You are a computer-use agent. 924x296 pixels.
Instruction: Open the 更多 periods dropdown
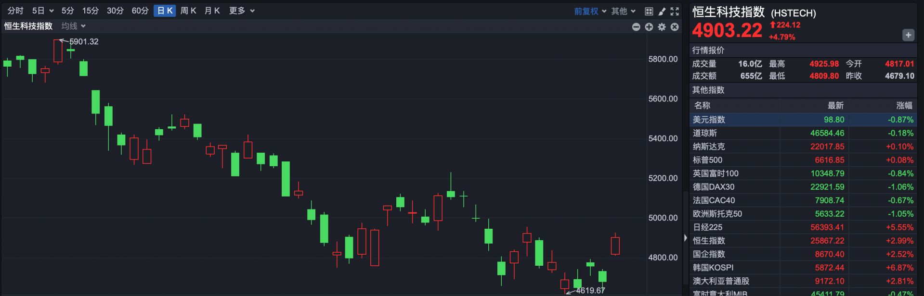pyautogui.click(x=242, y=11)
